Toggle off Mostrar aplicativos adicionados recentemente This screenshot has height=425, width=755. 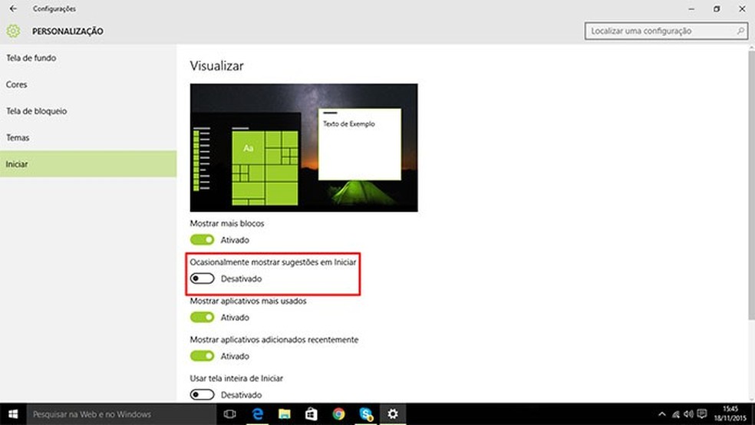[203, 356]
